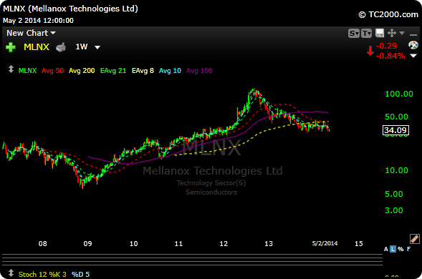The height and width of the screenshot is (279, 422).
Task: Click the 10.00 price scale label
Action: (x=396, y=170)
